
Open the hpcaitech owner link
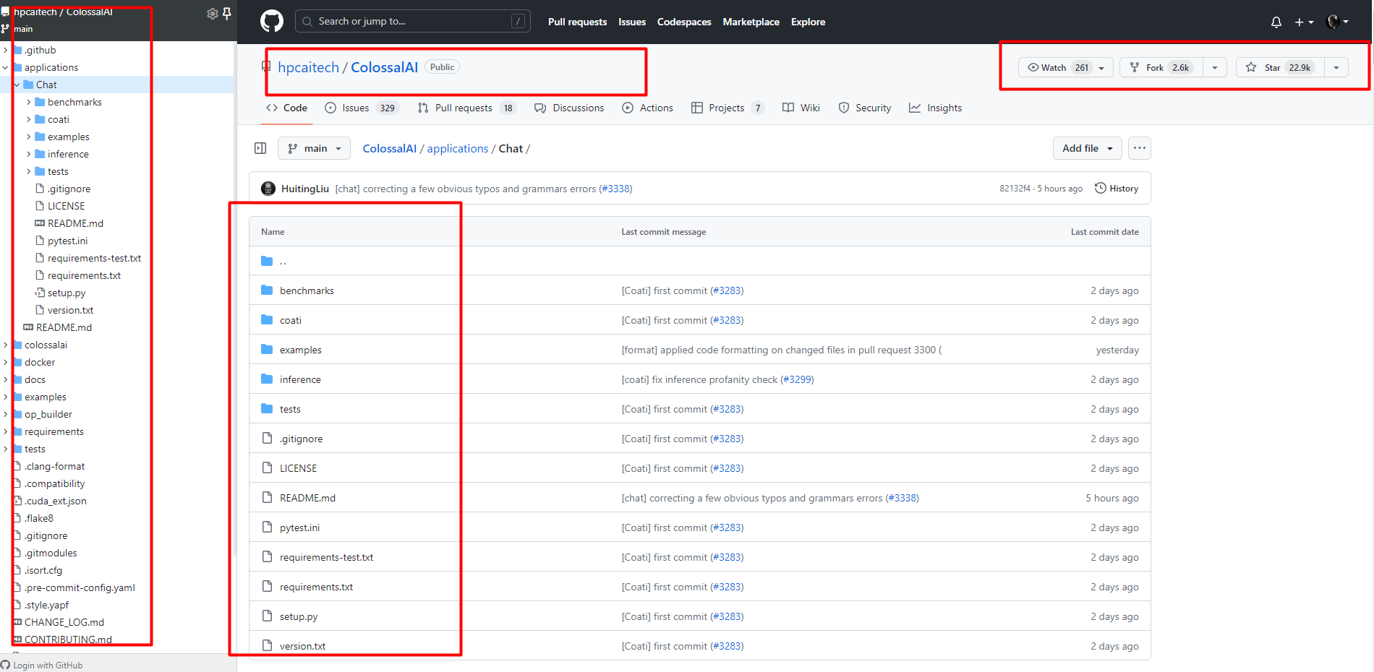pos(308,67)
